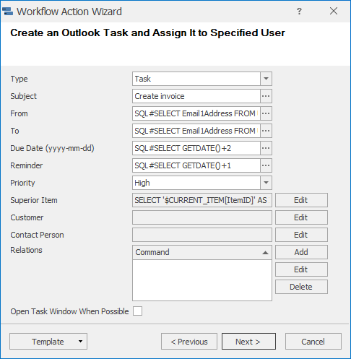Add a new relation command
The image size is (351, 359).
tap(301, 252)
